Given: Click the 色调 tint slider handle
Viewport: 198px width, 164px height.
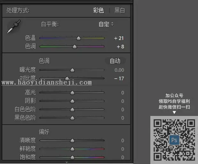Looking at the screenshot, I should (x=75, y=46).
